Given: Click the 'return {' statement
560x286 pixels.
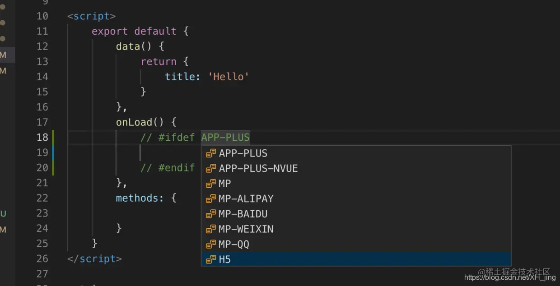Looking at the screenshot, I should tap(164, 61).
